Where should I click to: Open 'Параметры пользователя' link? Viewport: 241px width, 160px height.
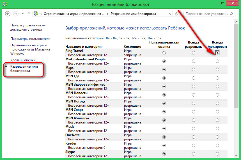click(x=30, y=39)
